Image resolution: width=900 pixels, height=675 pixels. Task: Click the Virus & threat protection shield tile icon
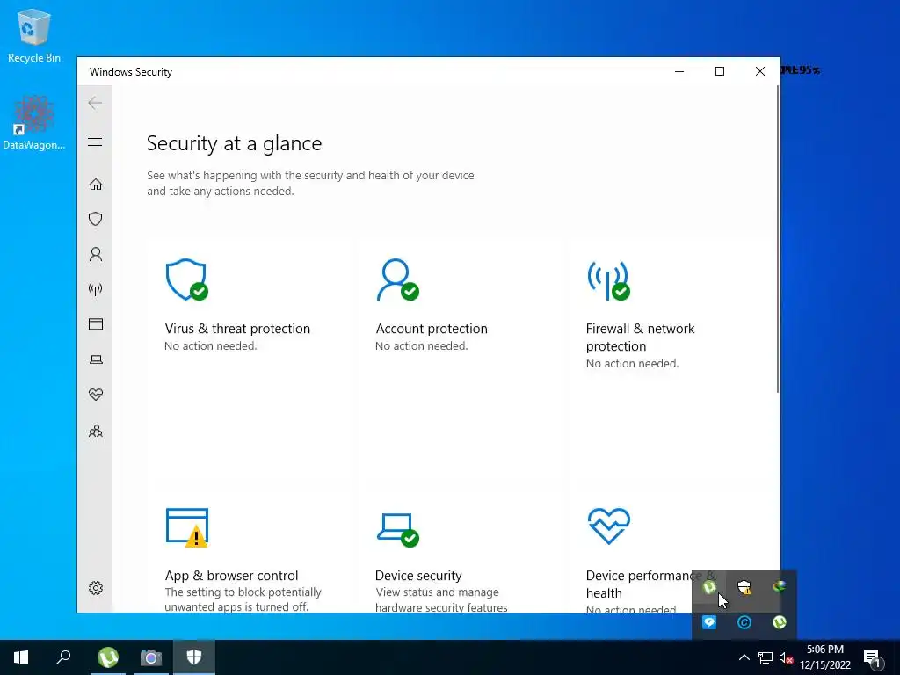186,279
